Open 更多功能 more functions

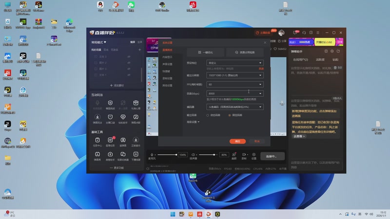(117, 168)
